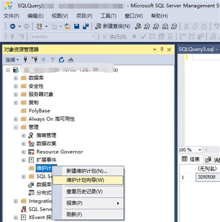220x222 pixels.
Task: Click the refresh icon in Object Explorer
Action: tap(61, 59)
